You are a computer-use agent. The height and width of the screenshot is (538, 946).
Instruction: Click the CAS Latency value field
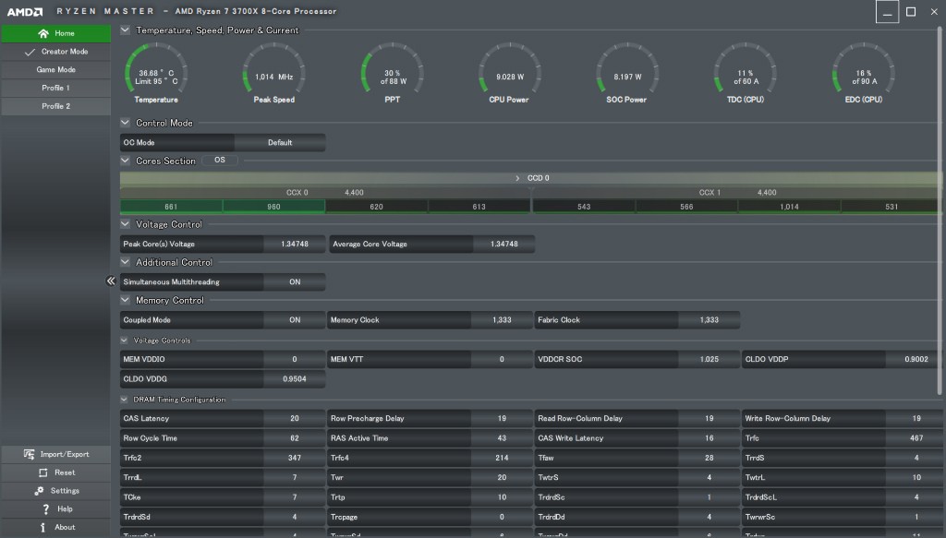[x=294, y=419]
